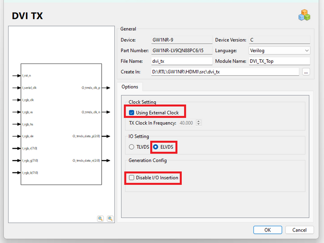Viewport: 324px width, 243px height.
Task: Click the Module Name field DVI_TX_Top
Action: [x=279, y=61]
